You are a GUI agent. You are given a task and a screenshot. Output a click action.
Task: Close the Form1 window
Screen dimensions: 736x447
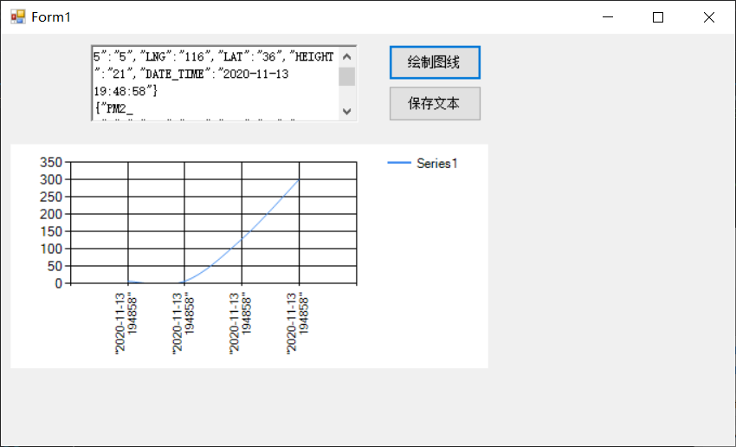[x=709, y=17]
